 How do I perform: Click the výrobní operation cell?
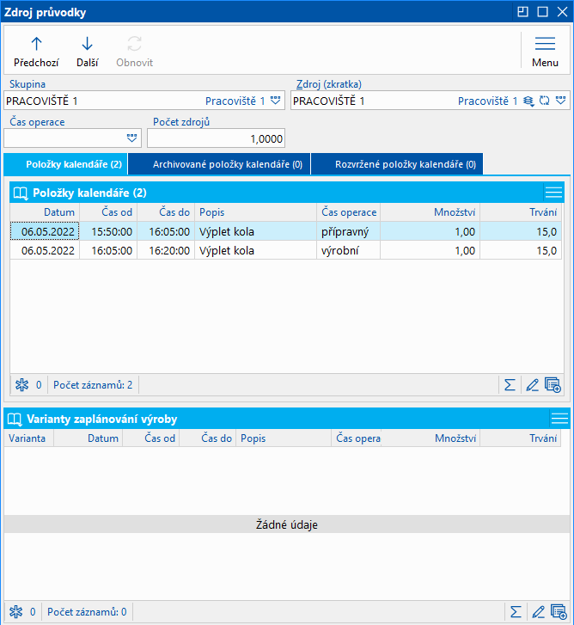(x=349, y=251)
